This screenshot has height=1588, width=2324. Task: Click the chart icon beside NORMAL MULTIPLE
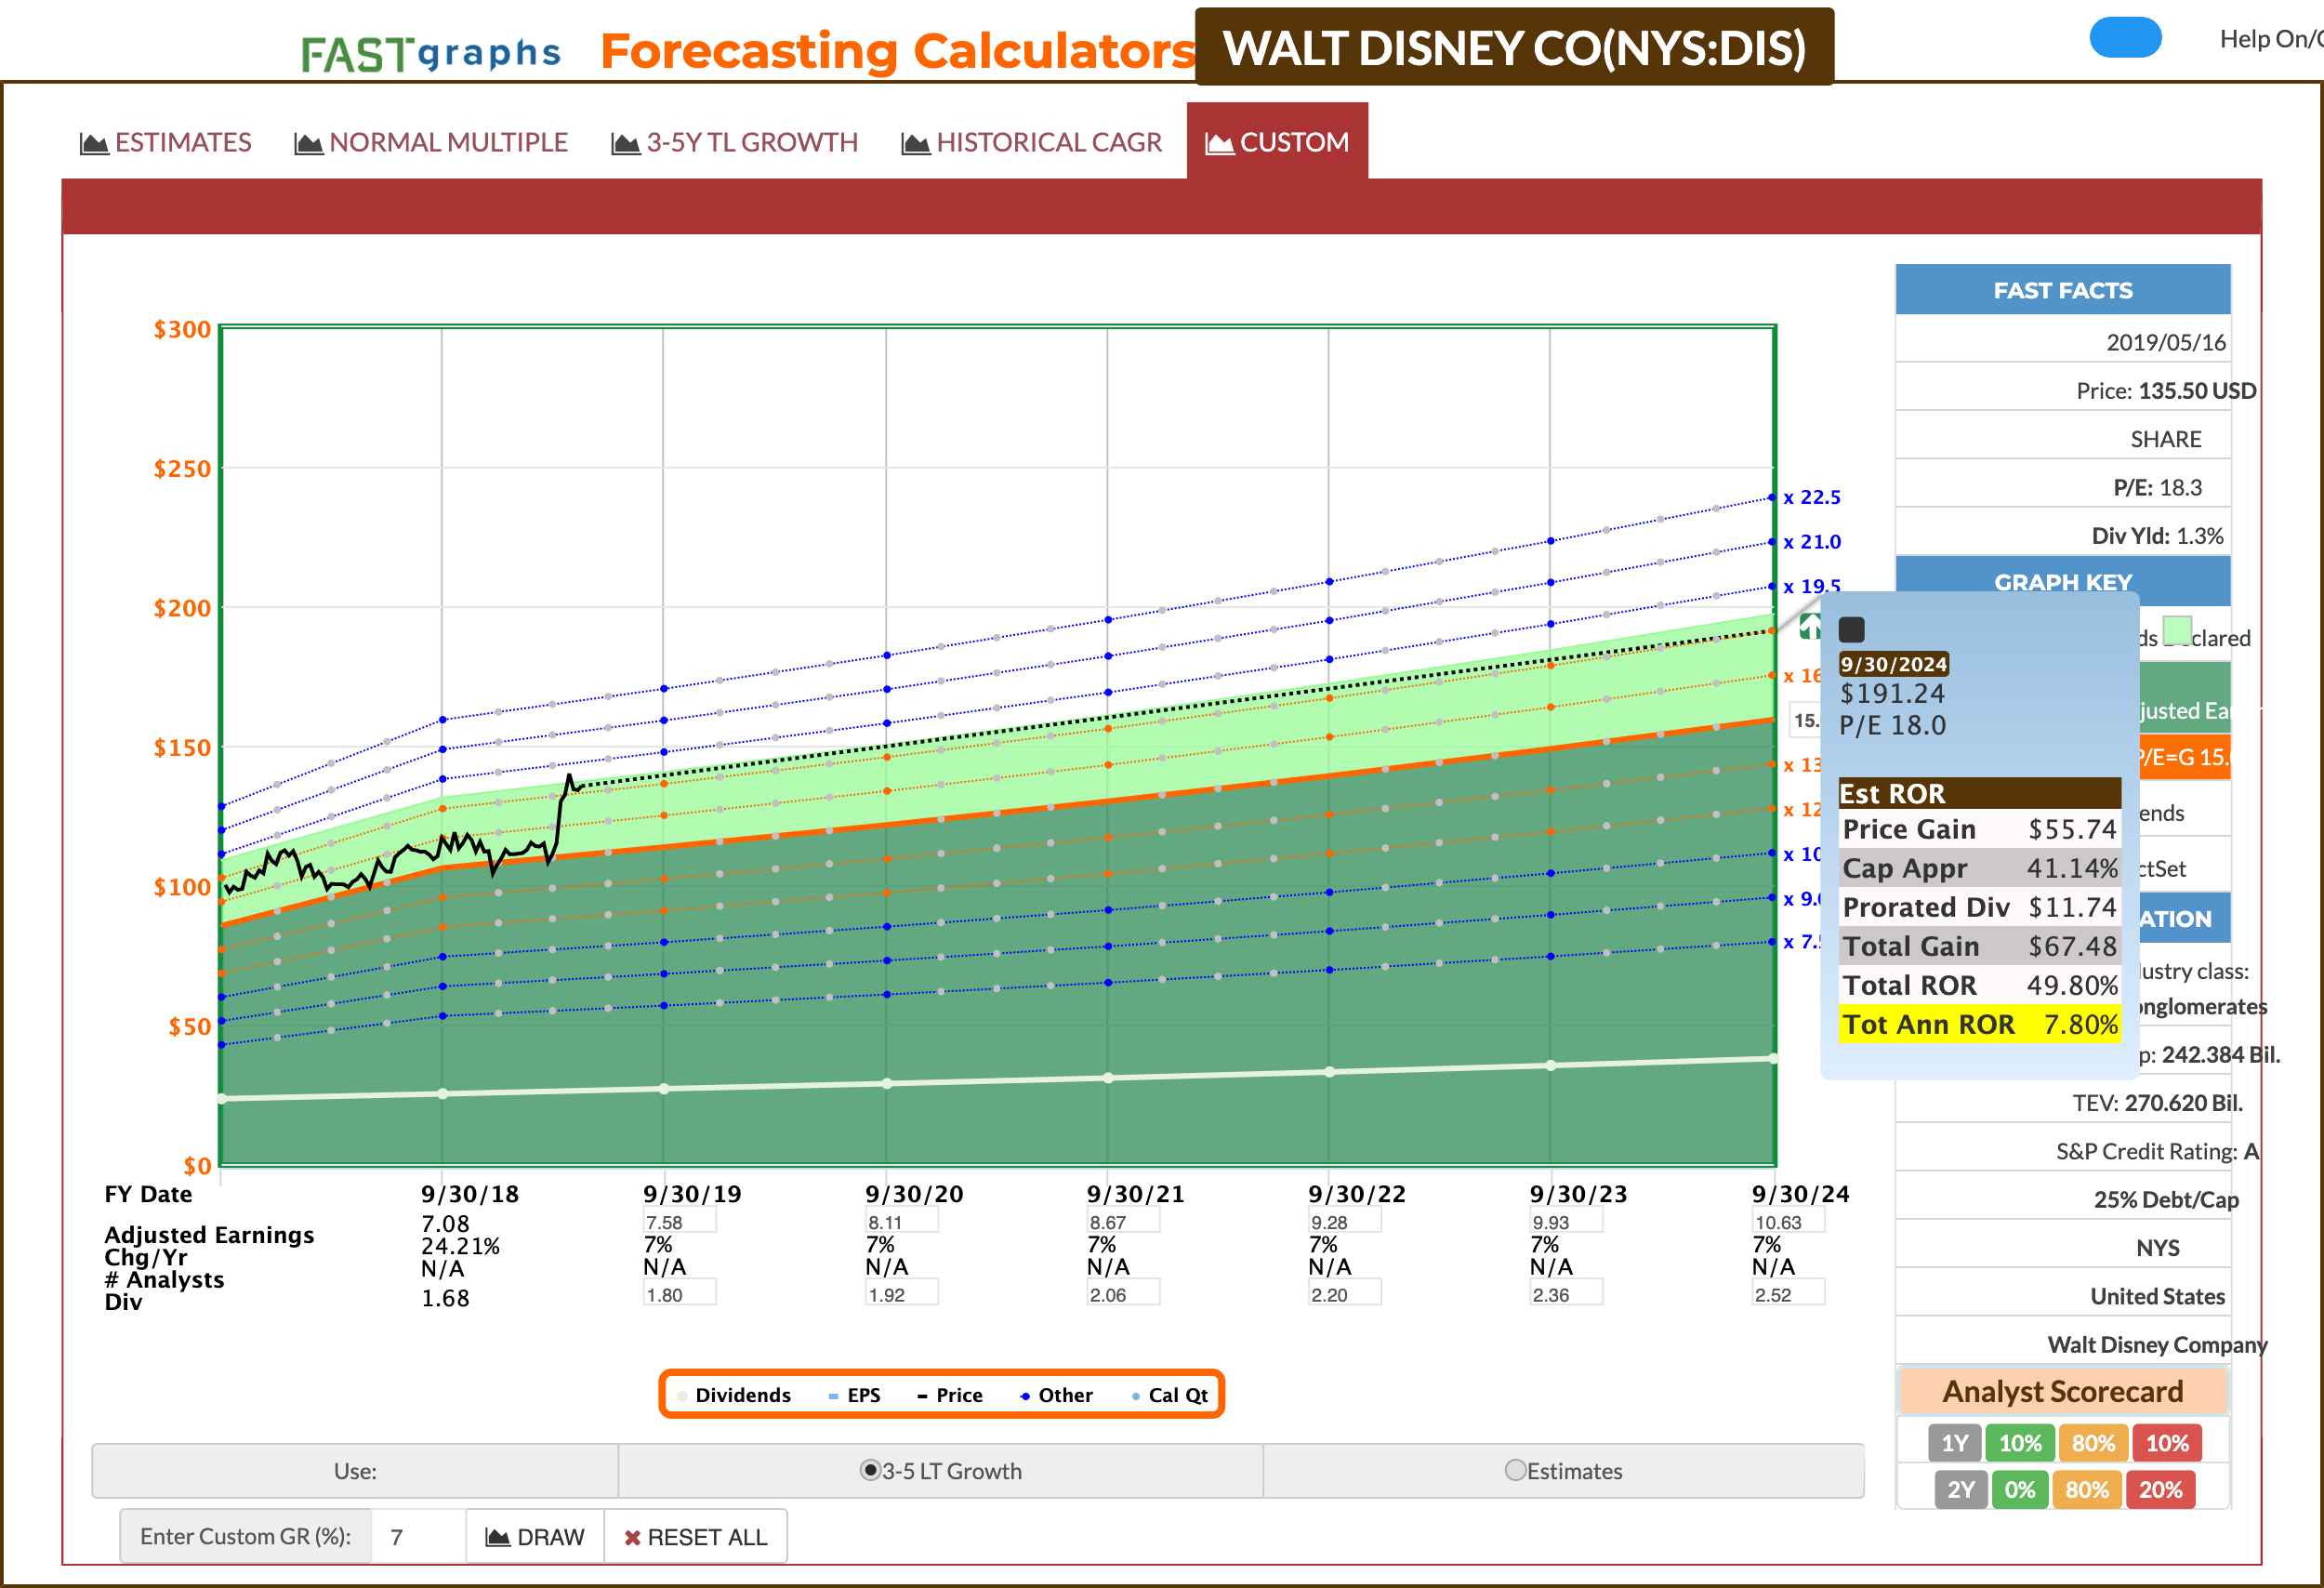click(x=308, y=143)
